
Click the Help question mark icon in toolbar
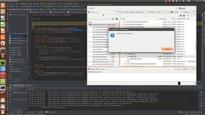(x=82, y=6)
